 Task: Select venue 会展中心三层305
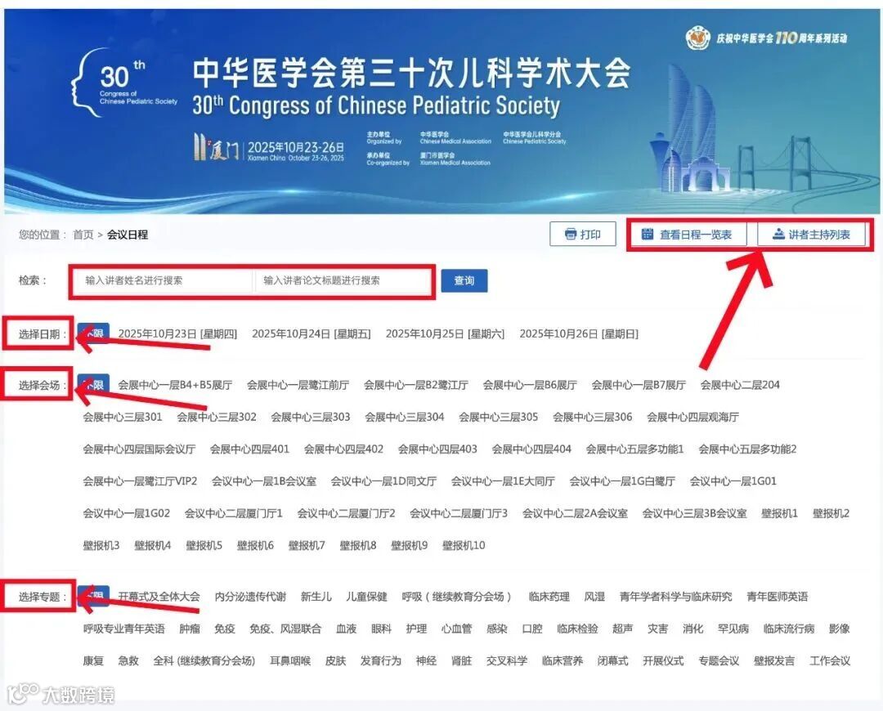point(499,417)
